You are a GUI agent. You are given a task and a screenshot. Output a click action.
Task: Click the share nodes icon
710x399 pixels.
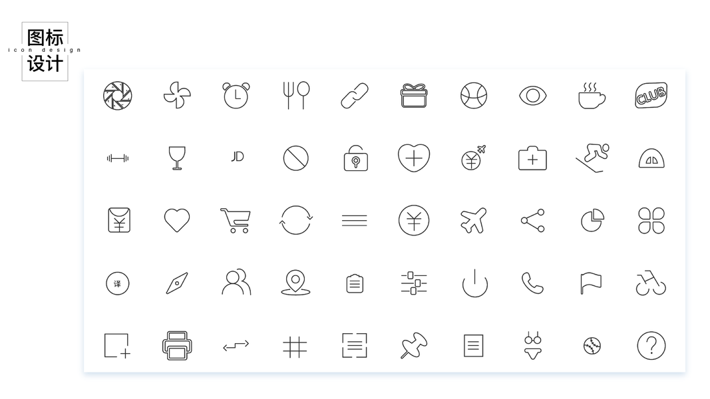(532, 220)
